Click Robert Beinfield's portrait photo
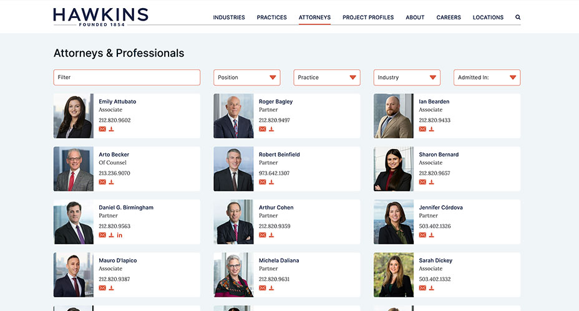 coord(234,169)
